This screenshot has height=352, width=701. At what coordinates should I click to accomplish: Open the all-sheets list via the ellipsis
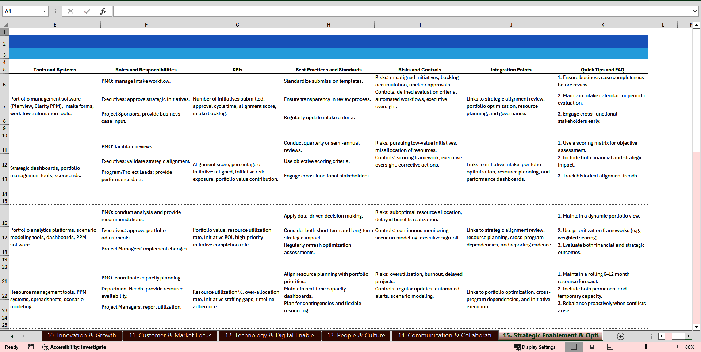(x=35, y=336)
